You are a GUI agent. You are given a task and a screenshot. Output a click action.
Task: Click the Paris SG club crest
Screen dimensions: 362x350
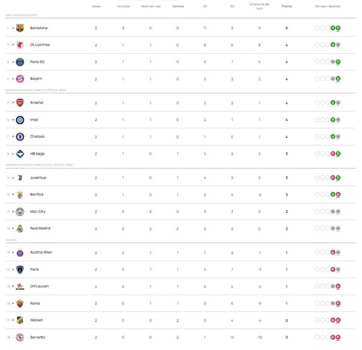20,62
